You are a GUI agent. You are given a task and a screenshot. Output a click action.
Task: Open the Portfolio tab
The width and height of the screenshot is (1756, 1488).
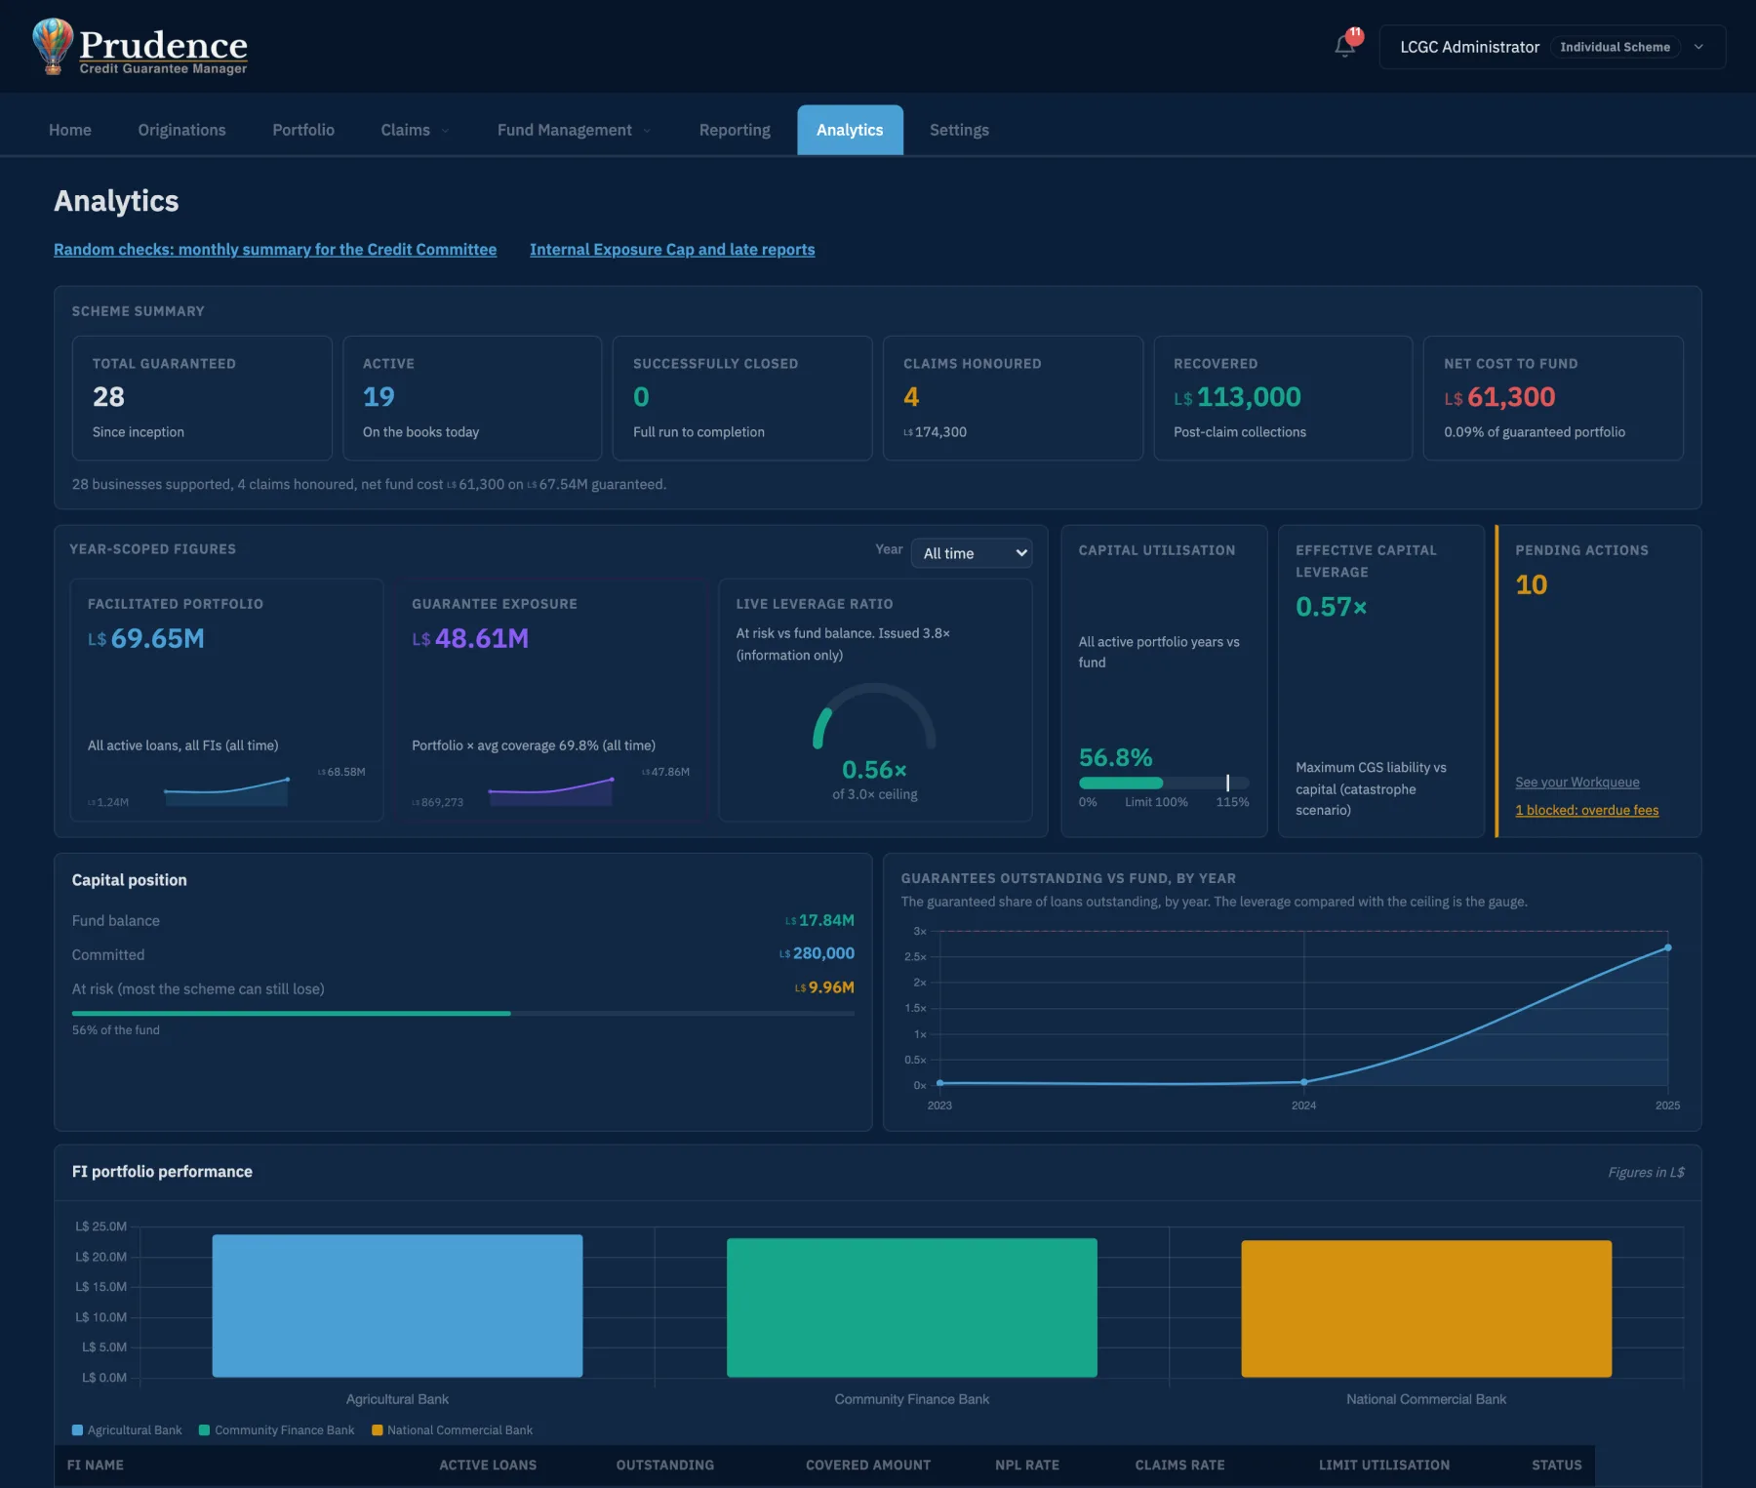pyautogui.click(x=303, y=130)
